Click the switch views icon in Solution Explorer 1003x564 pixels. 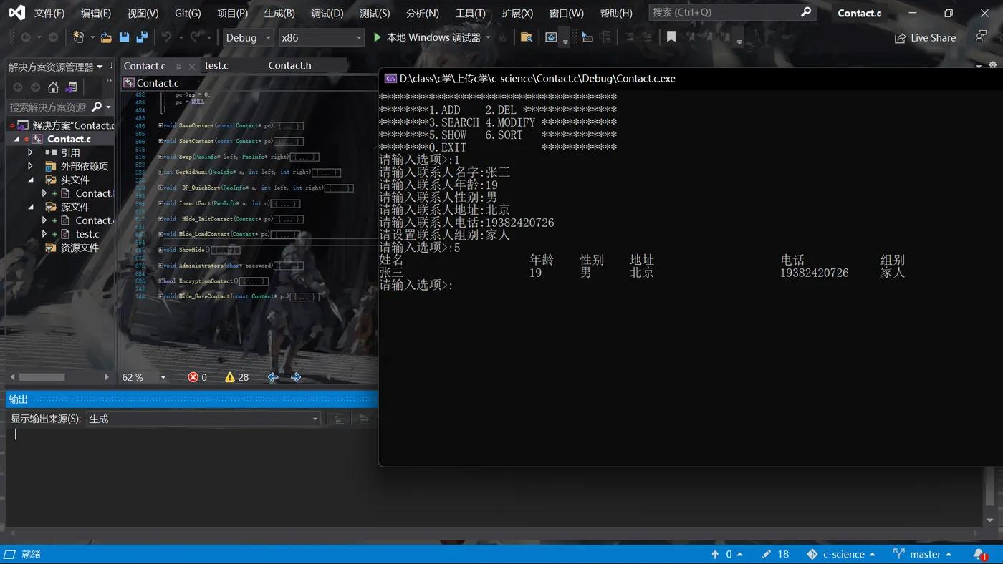[x=71, y=87]
